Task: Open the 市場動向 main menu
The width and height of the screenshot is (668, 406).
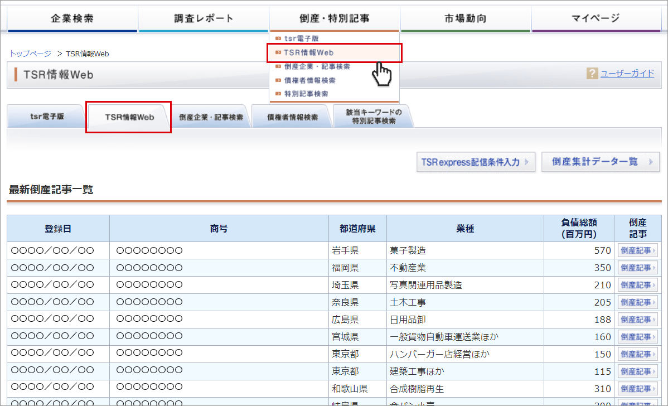Action: [465, 18]
